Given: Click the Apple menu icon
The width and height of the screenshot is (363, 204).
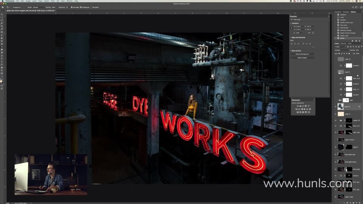Looking at the screenshot, I should pos(2,1).
